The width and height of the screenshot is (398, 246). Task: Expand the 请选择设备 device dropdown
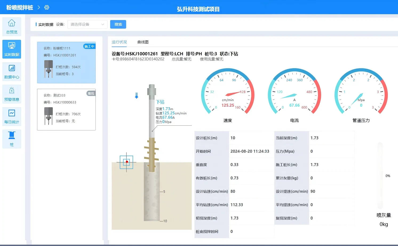point(87,24)
